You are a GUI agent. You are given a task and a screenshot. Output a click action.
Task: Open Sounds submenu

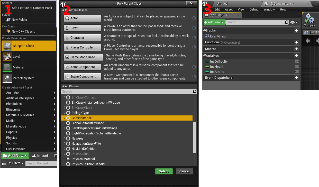pyautogui.click(x=29, y=143)
